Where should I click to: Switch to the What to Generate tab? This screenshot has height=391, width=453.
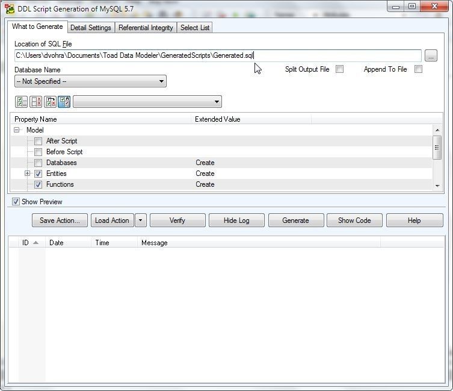(37, 27)
